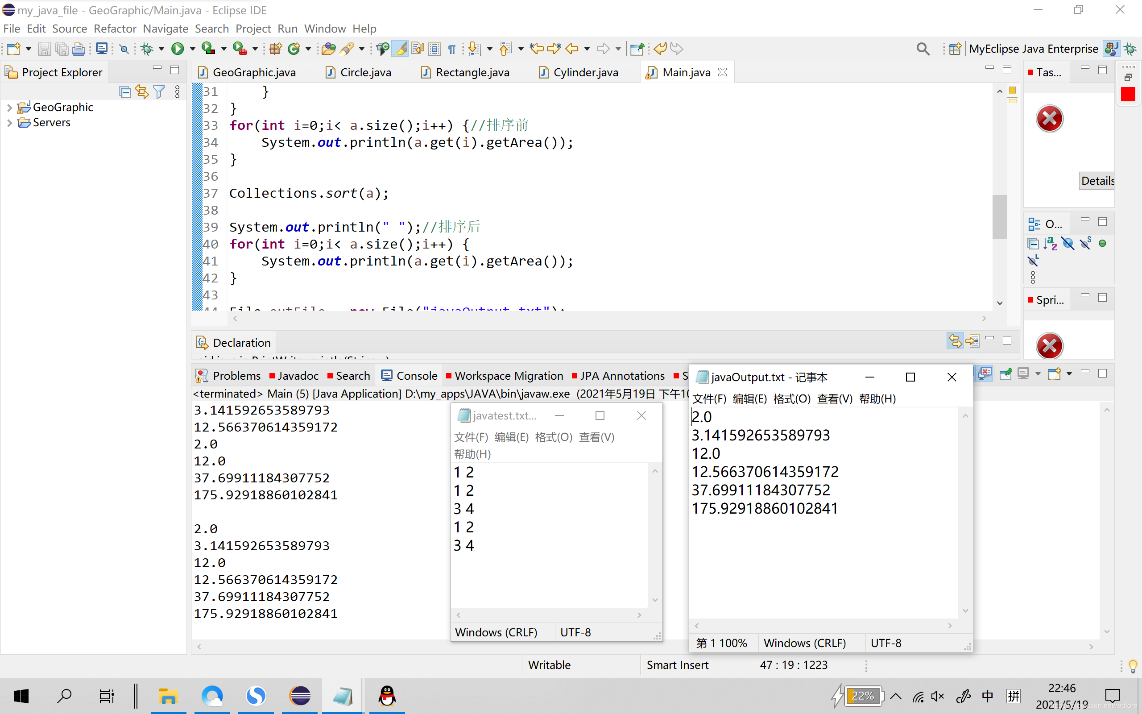The height and width of the screenshot is (714, 1142).
Task: Click Open Console icon in Console view
Action: click(1054, 374)
